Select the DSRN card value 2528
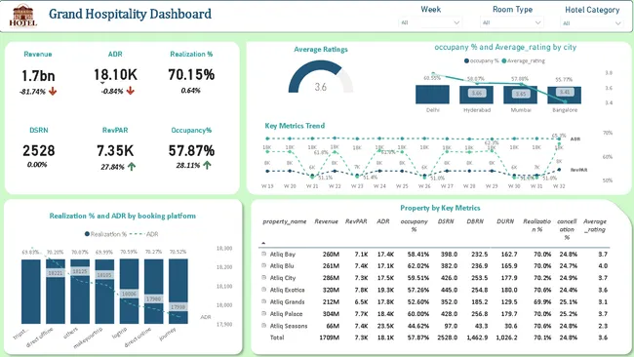Viewport: 634px width, 357px height. 38,151
